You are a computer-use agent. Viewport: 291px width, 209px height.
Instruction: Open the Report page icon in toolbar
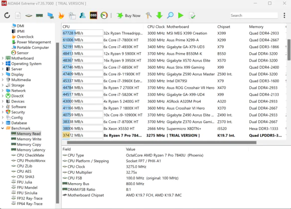[18, 15]
